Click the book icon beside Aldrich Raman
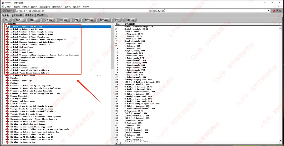The height and width of the screenshot is (146, 284). click(x=7, y=63)
